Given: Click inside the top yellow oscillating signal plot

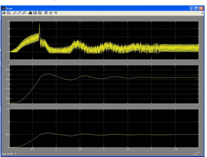Looking at the screenshot, I should click(x=104, y=40).
